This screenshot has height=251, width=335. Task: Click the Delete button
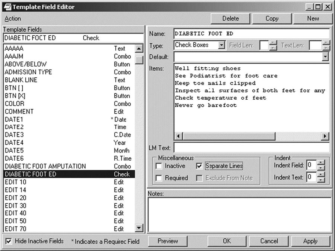click(230, 19)
